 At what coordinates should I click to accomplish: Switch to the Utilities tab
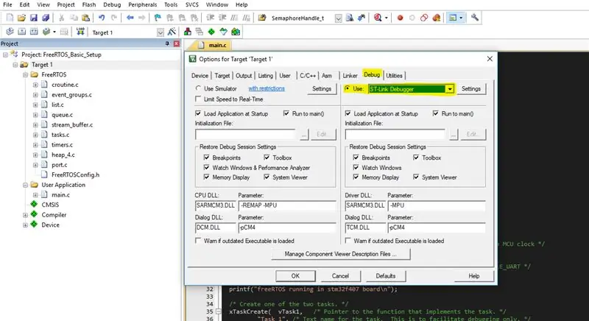(x=394, y=75)
